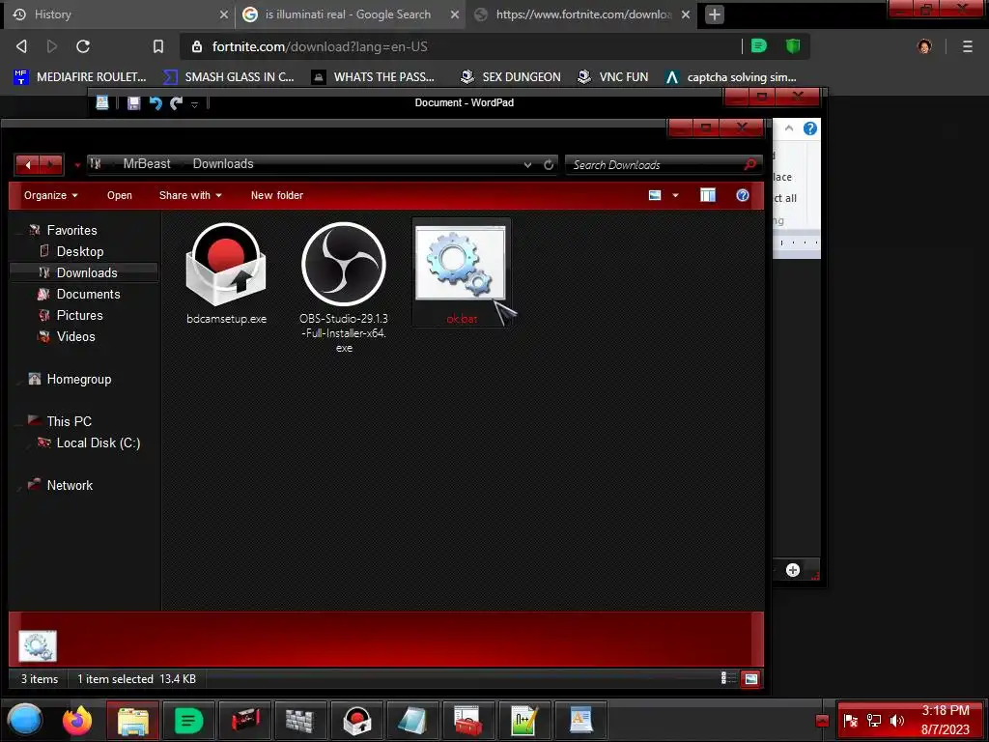Open the browser hamburger menu
Viewport: 989px width, 742px height.
click(x=968, y=46)
